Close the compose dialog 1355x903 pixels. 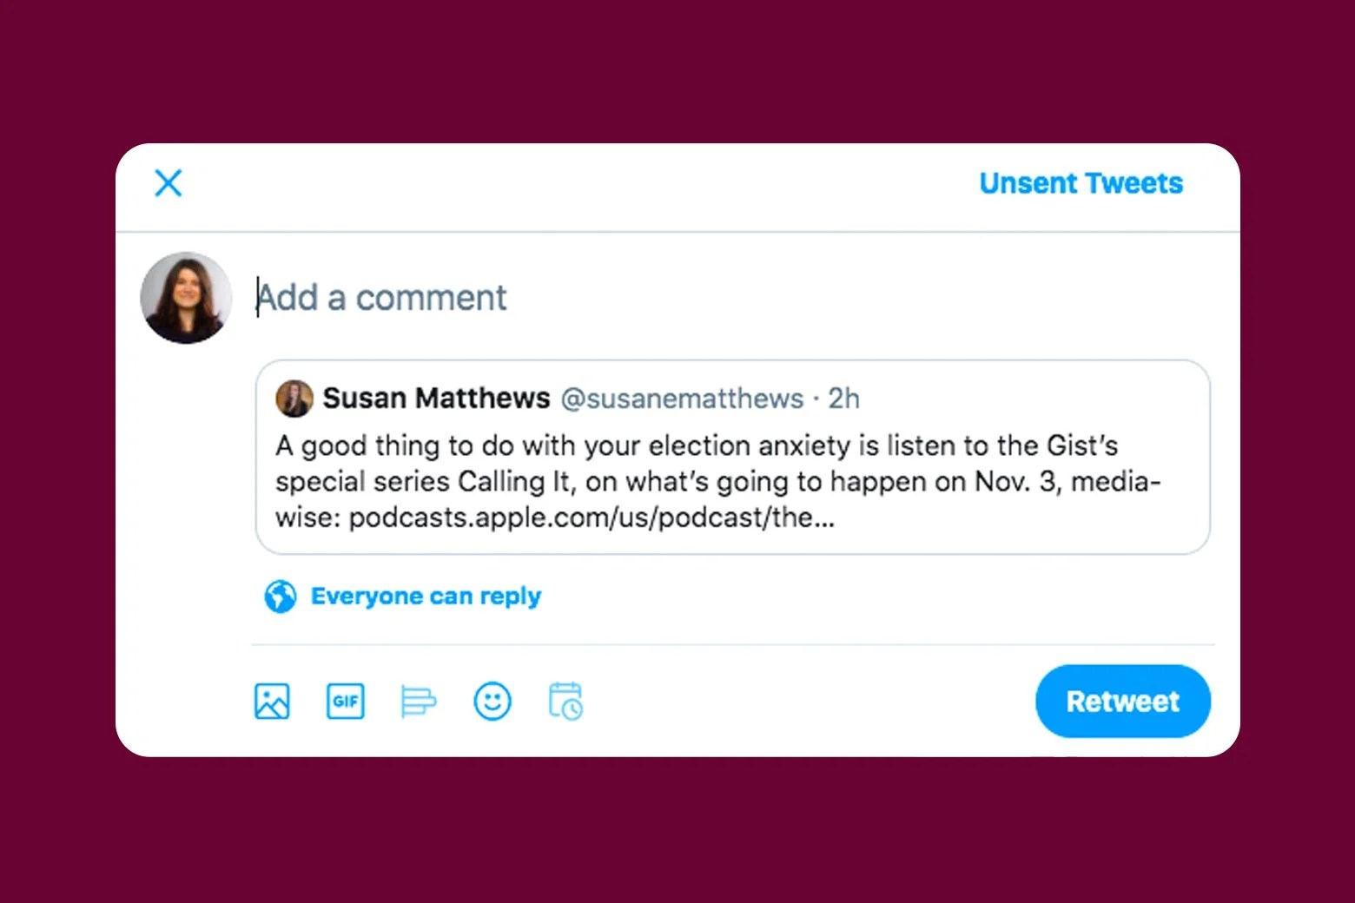point(168,183)
